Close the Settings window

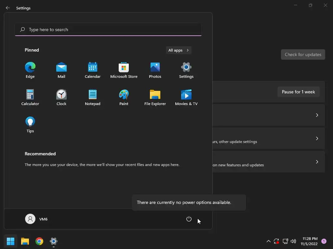point(325,5)
